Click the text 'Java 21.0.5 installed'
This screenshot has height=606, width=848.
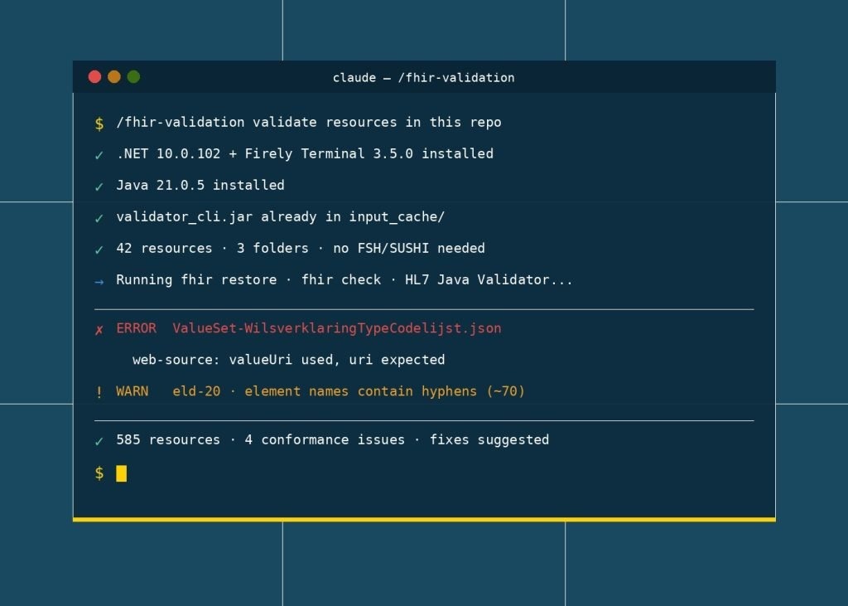tap(200, 185)
